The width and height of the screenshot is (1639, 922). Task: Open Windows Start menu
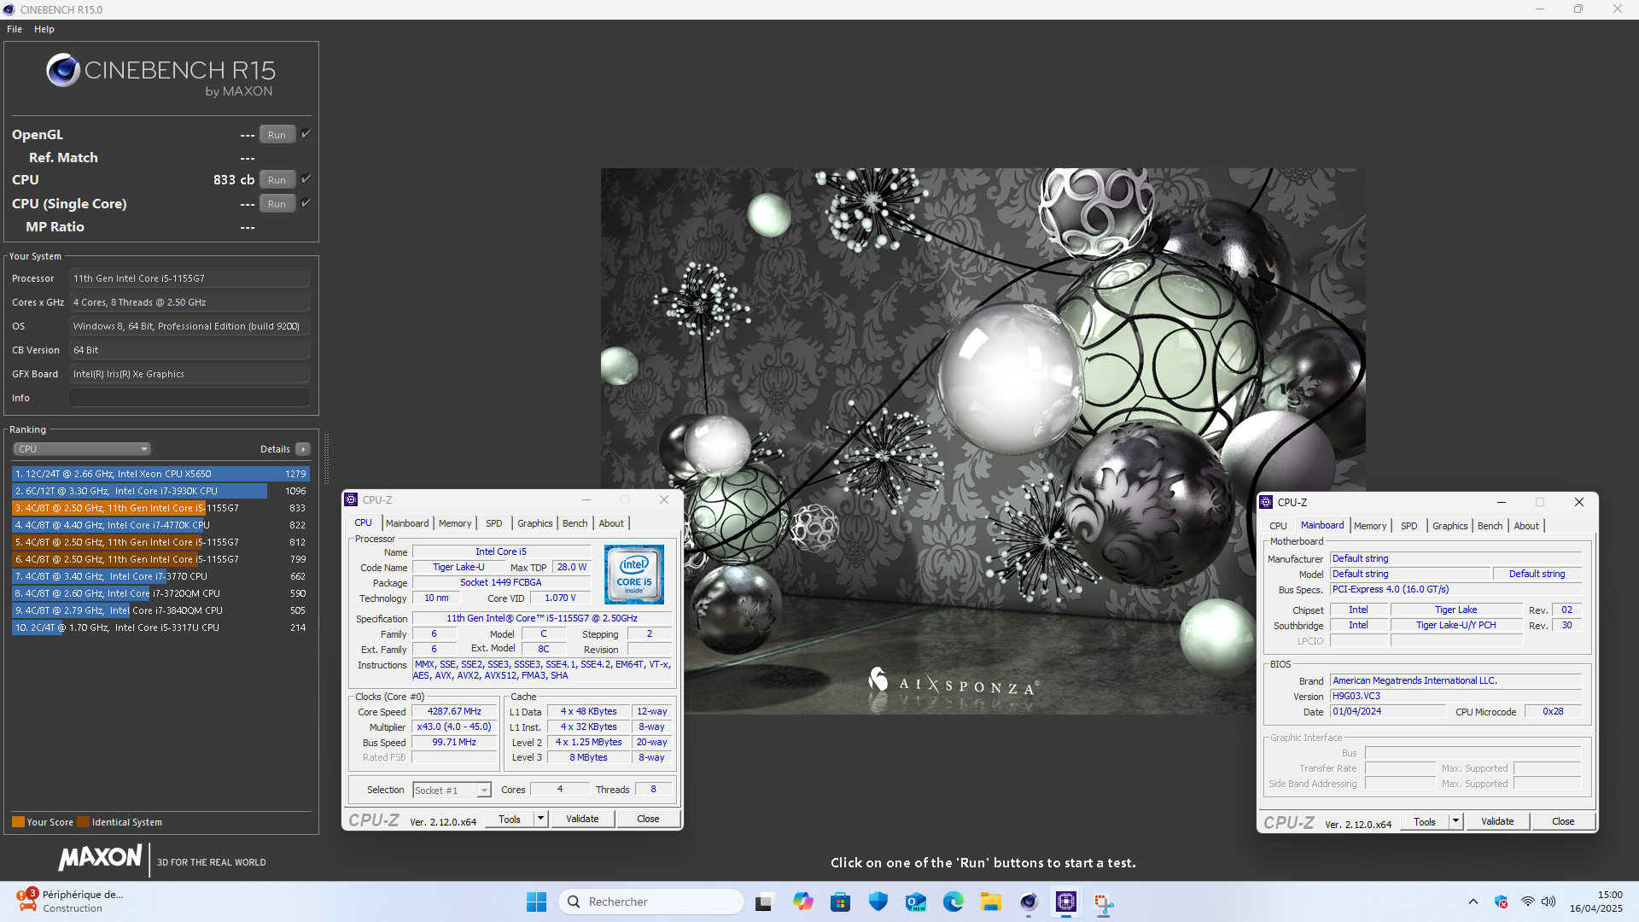tap(536, 902)
